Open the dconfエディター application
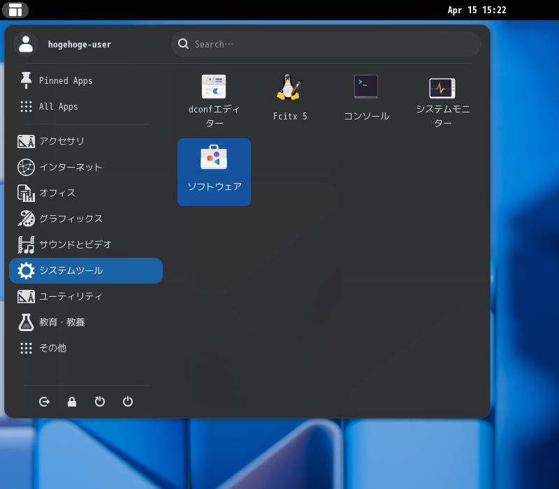Viewport: 559px width, 489px height. pos(214,94)
